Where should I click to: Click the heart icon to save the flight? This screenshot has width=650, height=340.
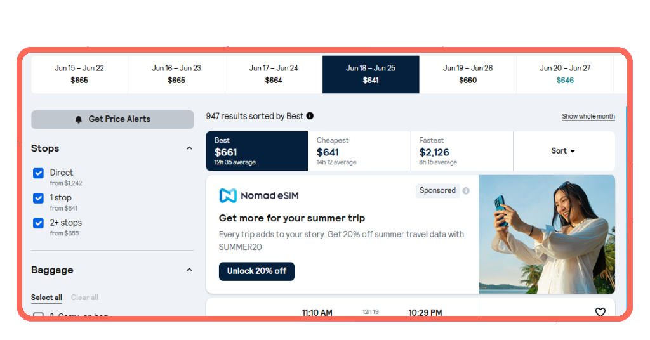(x=600, y=312)
